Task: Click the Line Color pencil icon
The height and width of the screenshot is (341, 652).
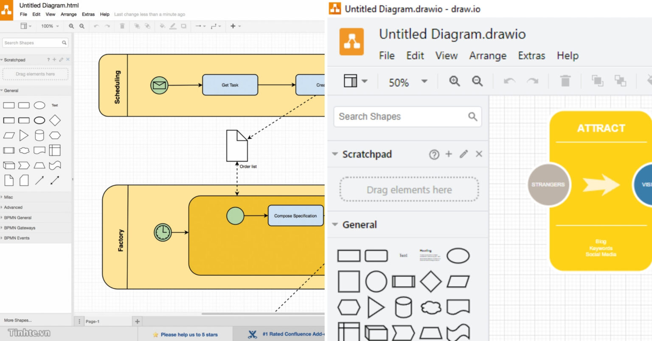Action: tap(173, 26)
